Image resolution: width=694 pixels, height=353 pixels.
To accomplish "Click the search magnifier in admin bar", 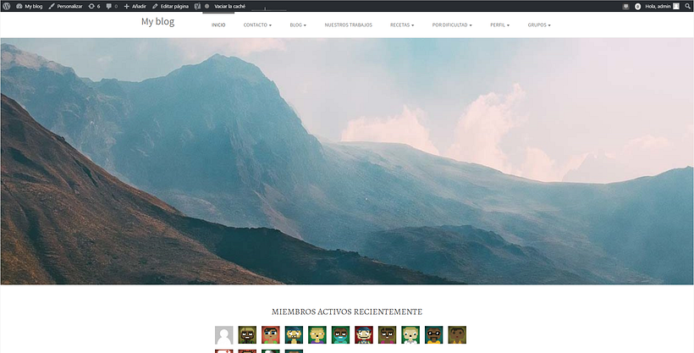I will tap(688, 6).
